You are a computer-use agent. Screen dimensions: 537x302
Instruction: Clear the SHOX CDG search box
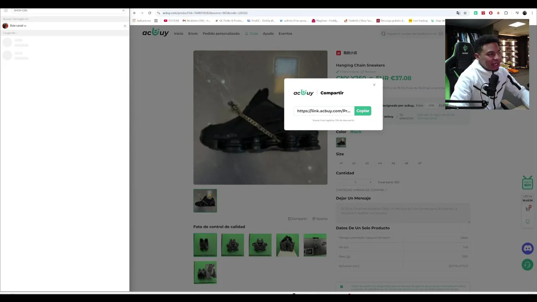pos(123,10)
